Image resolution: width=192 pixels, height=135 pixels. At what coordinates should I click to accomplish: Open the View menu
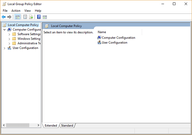point(28,11)
